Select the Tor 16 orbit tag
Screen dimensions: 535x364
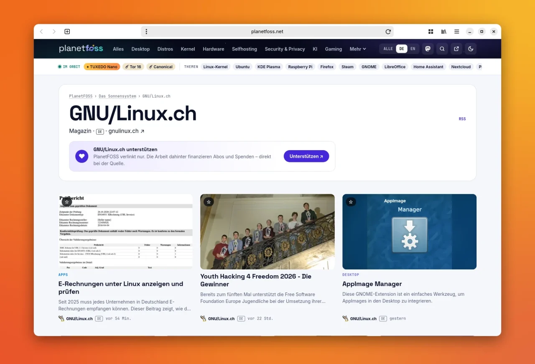(x=133, y=67)
